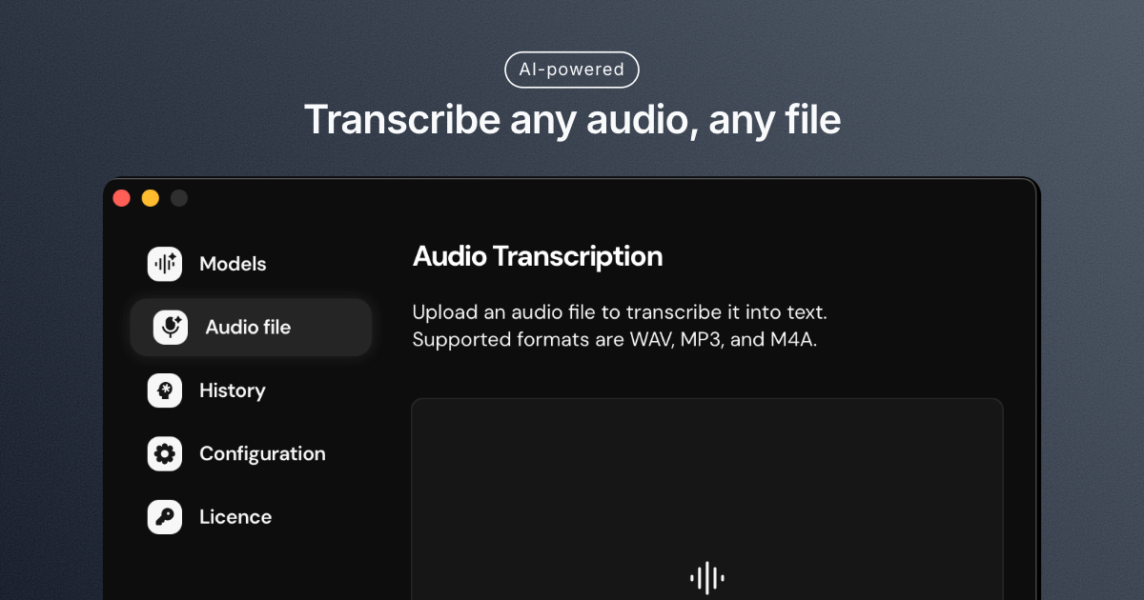1144x600 pixels.
Task: Click the red close window button
Action: click(x=122, y=198)
